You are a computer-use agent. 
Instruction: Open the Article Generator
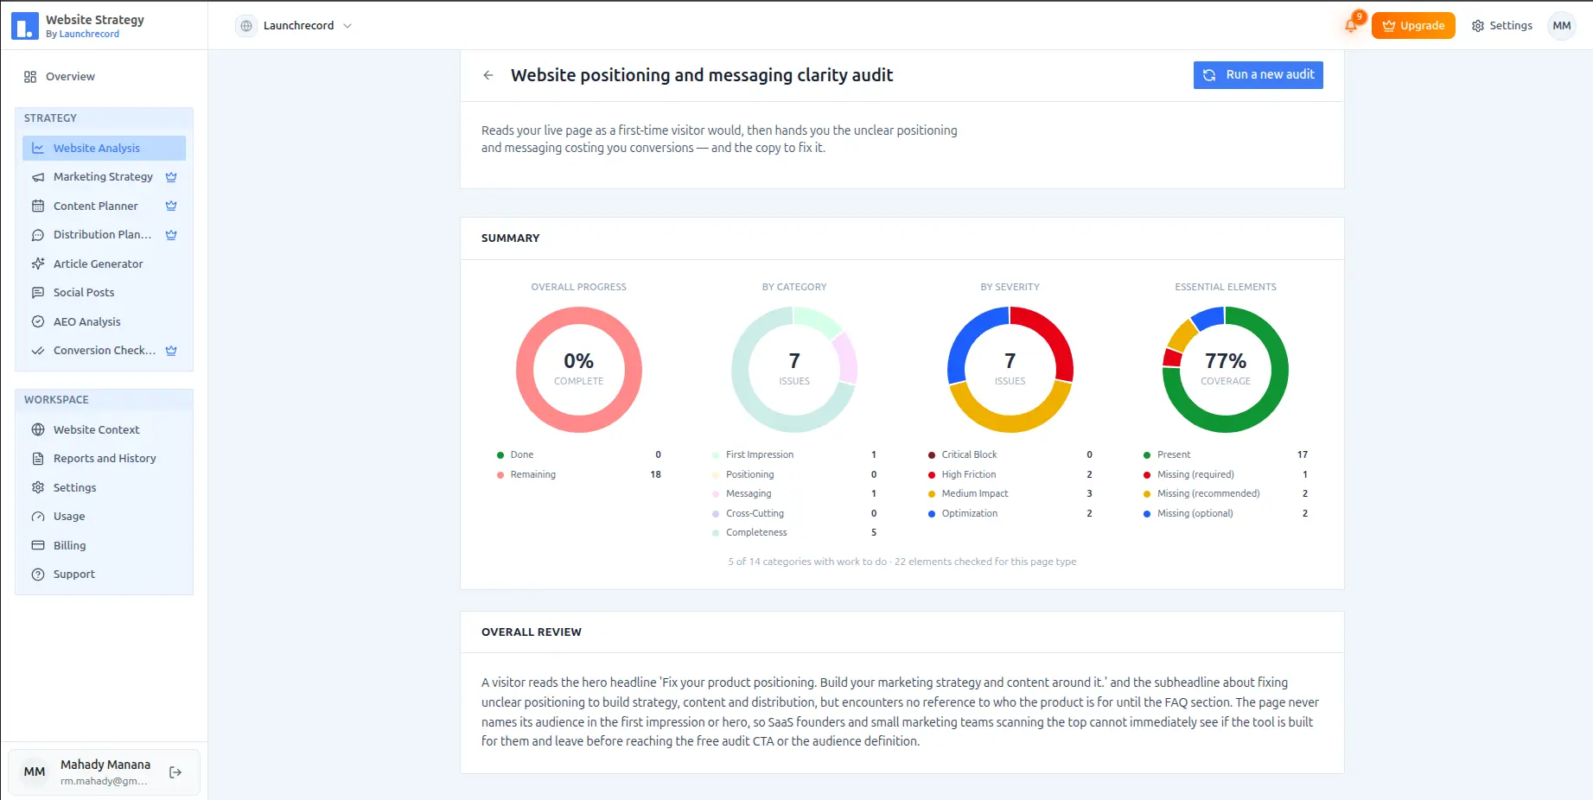tap(104, 263)
